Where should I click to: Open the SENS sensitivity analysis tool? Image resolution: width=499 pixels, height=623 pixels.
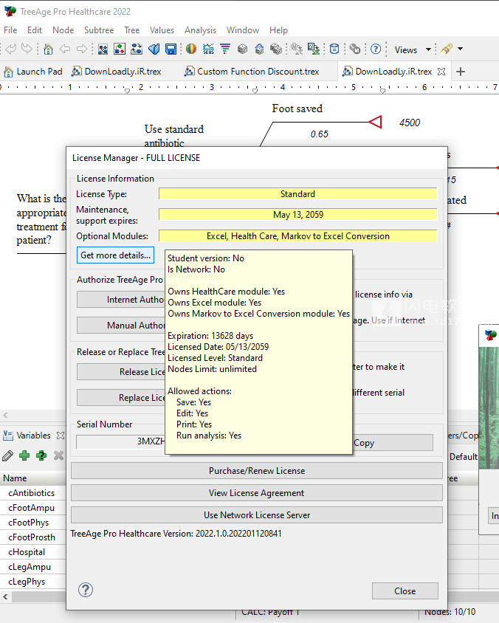pos(208,49)
